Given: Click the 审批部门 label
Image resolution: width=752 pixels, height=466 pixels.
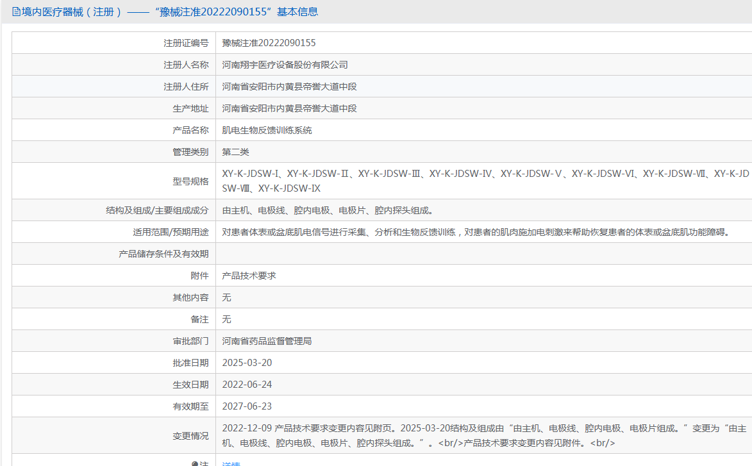Looking at the screenshot, I should click(190, 342).
